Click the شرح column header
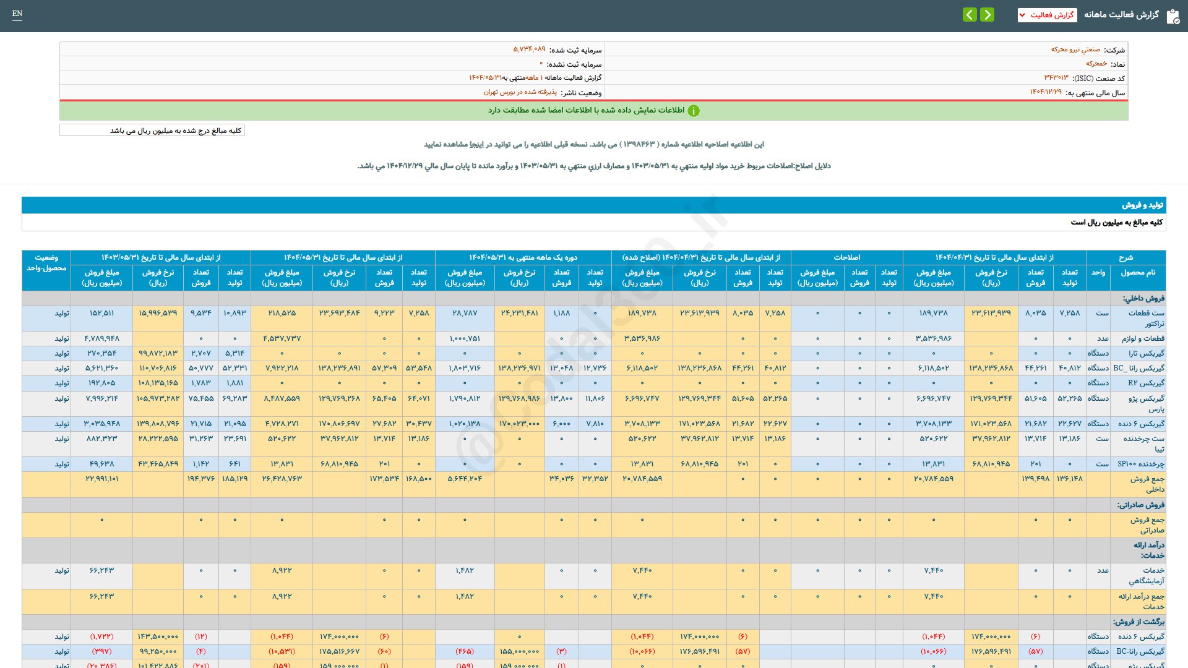The width and height of the screenshot is (1188, 668). coord(1126,257)
